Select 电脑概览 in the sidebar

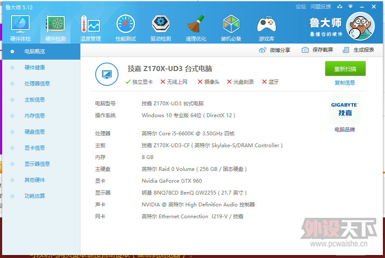click(x=41, y=52)
